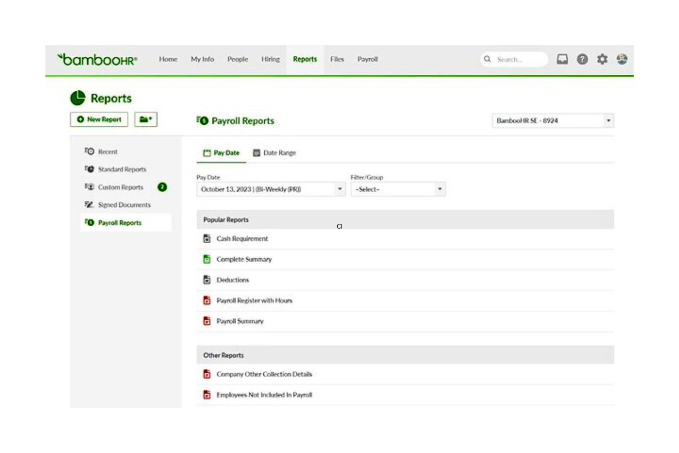Click the Deductions file icon
679x453 pixels.
point(207,280)
